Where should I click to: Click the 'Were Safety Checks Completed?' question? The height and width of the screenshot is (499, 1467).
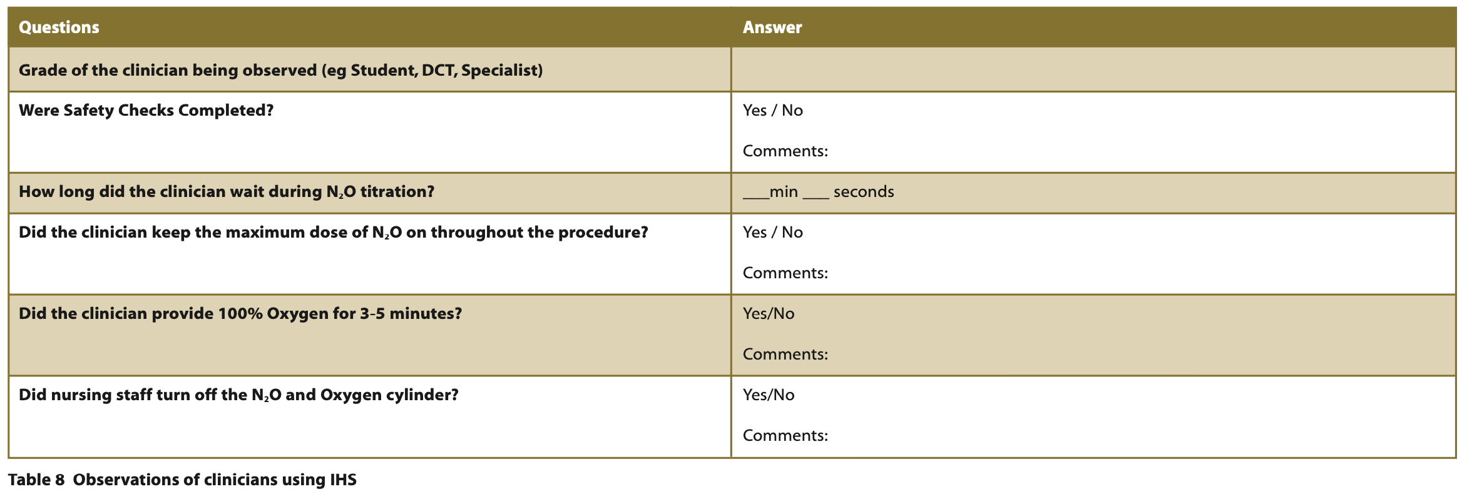point(146,111)
